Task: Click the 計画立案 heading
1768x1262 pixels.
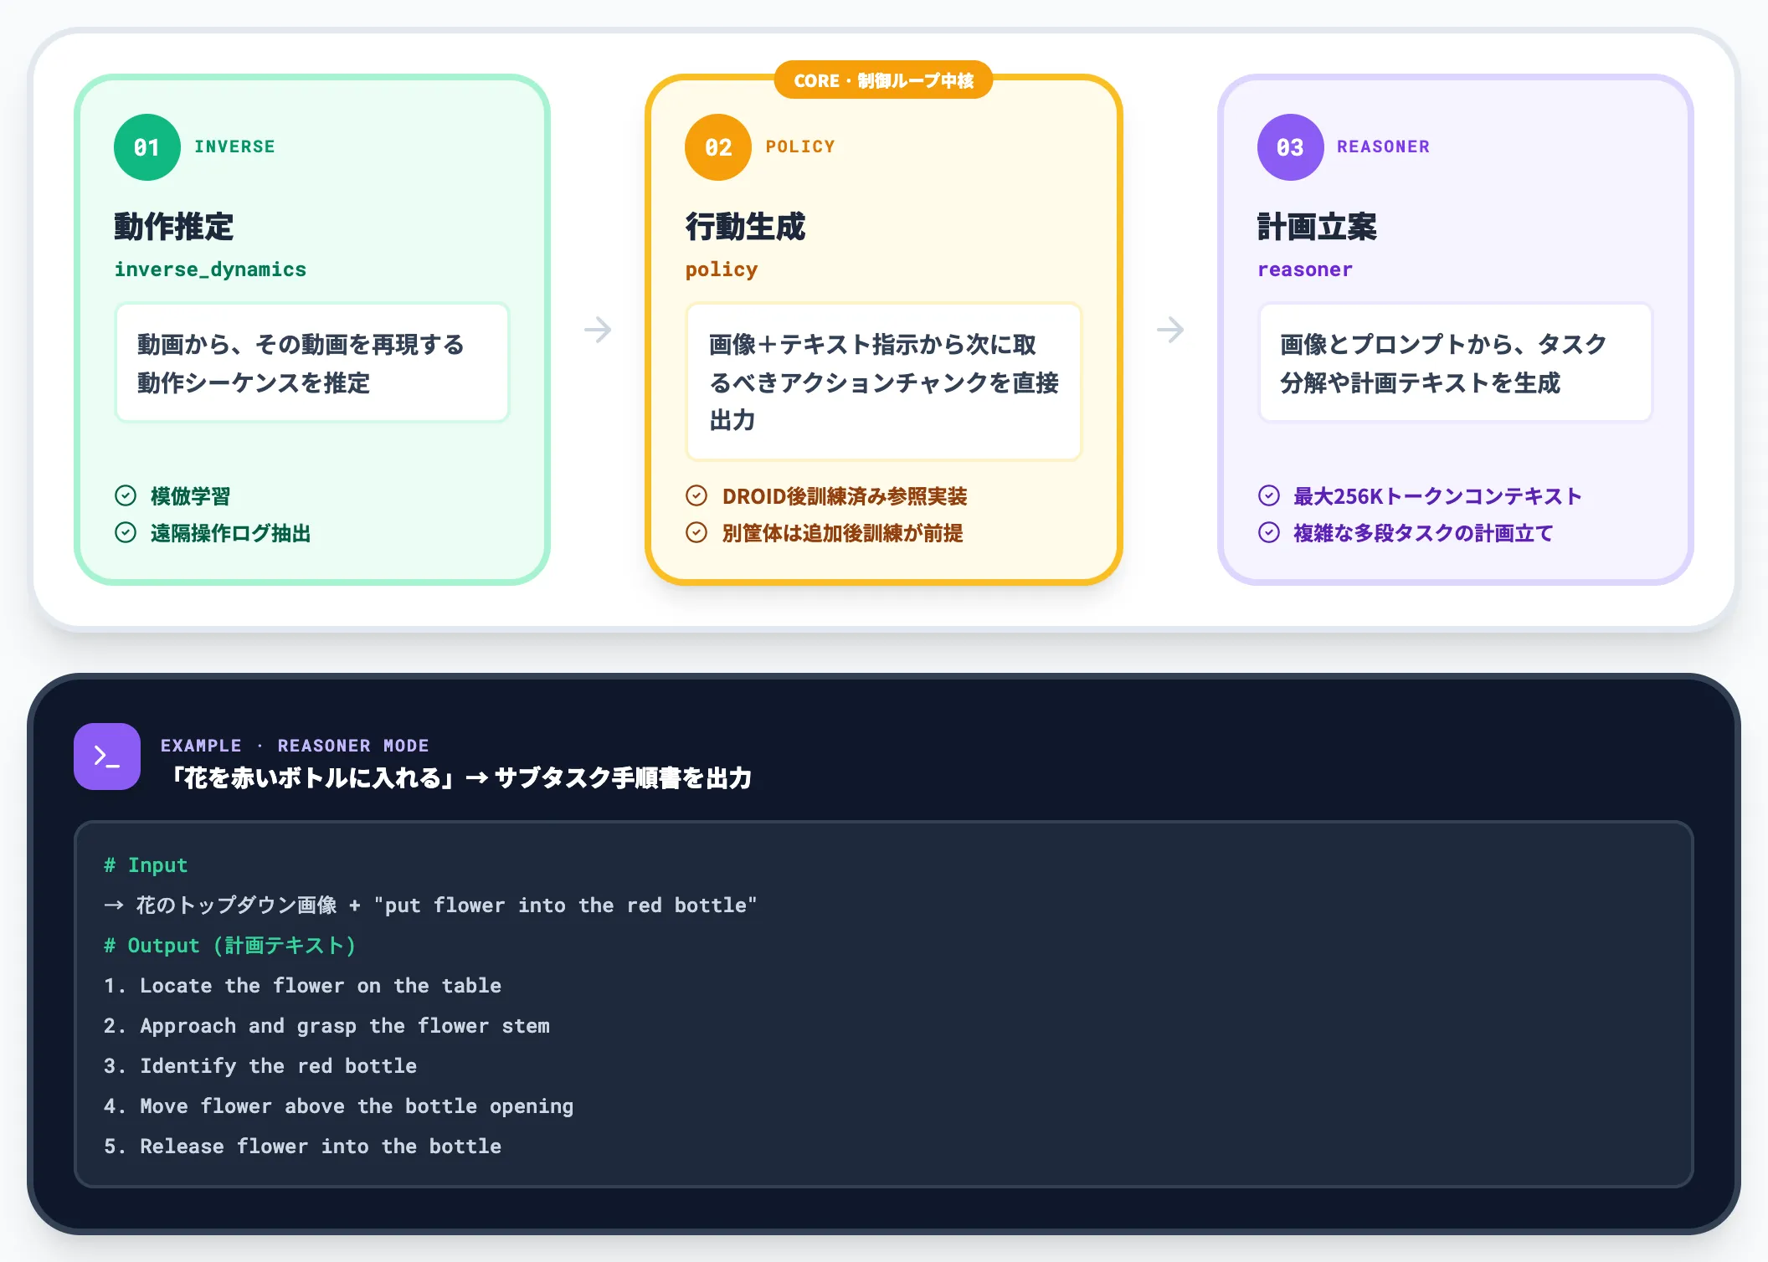Action: pyautogui.click(x=1317, y=227)
